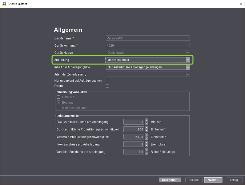Open 'Arten der Zeiterfassung' dropdown
Viewport: 245px width, 185px height.
pyautogui.click(x=188, y=74)
